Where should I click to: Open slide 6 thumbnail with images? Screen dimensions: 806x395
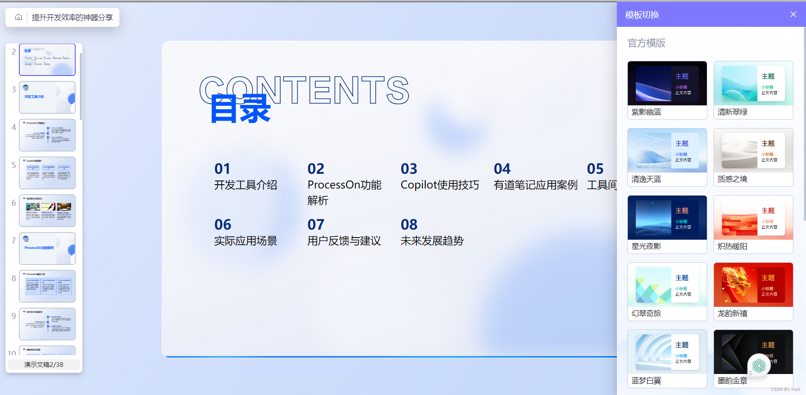tap(47, 211)
